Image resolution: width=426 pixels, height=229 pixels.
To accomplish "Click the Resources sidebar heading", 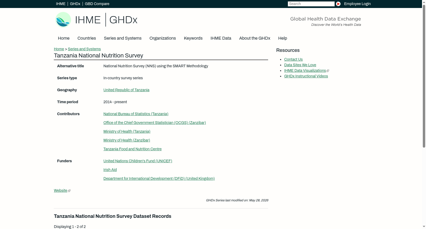I will 288,50.
